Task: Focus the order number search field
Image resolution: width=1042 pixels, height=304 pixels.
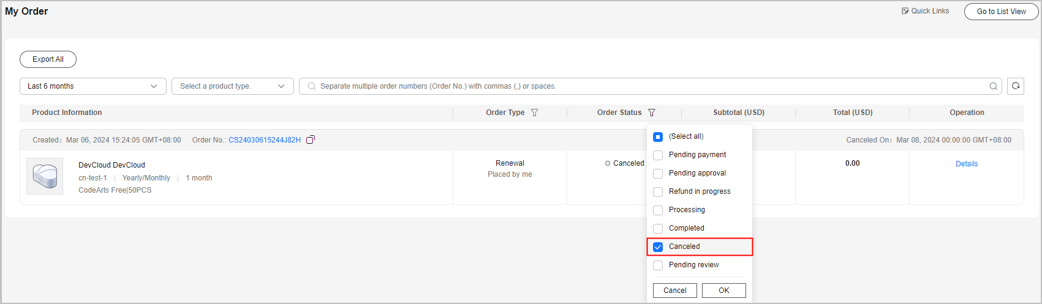Action: coord(649,86)
